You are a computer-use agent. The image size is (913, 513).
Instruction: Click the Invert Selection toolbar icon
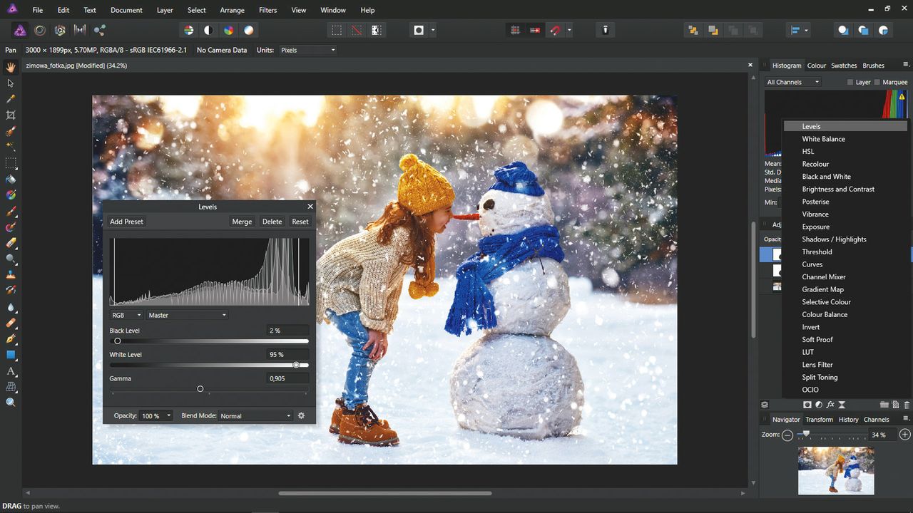(376, 30)
